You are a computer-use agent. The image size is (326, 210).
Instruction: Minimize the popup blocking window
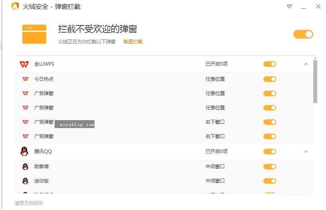(x=304, y=8)
